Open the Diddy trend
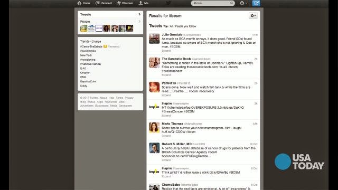 [x=83, y=85]
